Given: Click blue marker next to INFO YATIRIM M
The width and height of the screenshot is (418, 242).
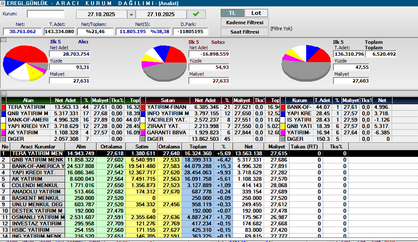Looking at the screenshot, I should (x=143, y=114).
